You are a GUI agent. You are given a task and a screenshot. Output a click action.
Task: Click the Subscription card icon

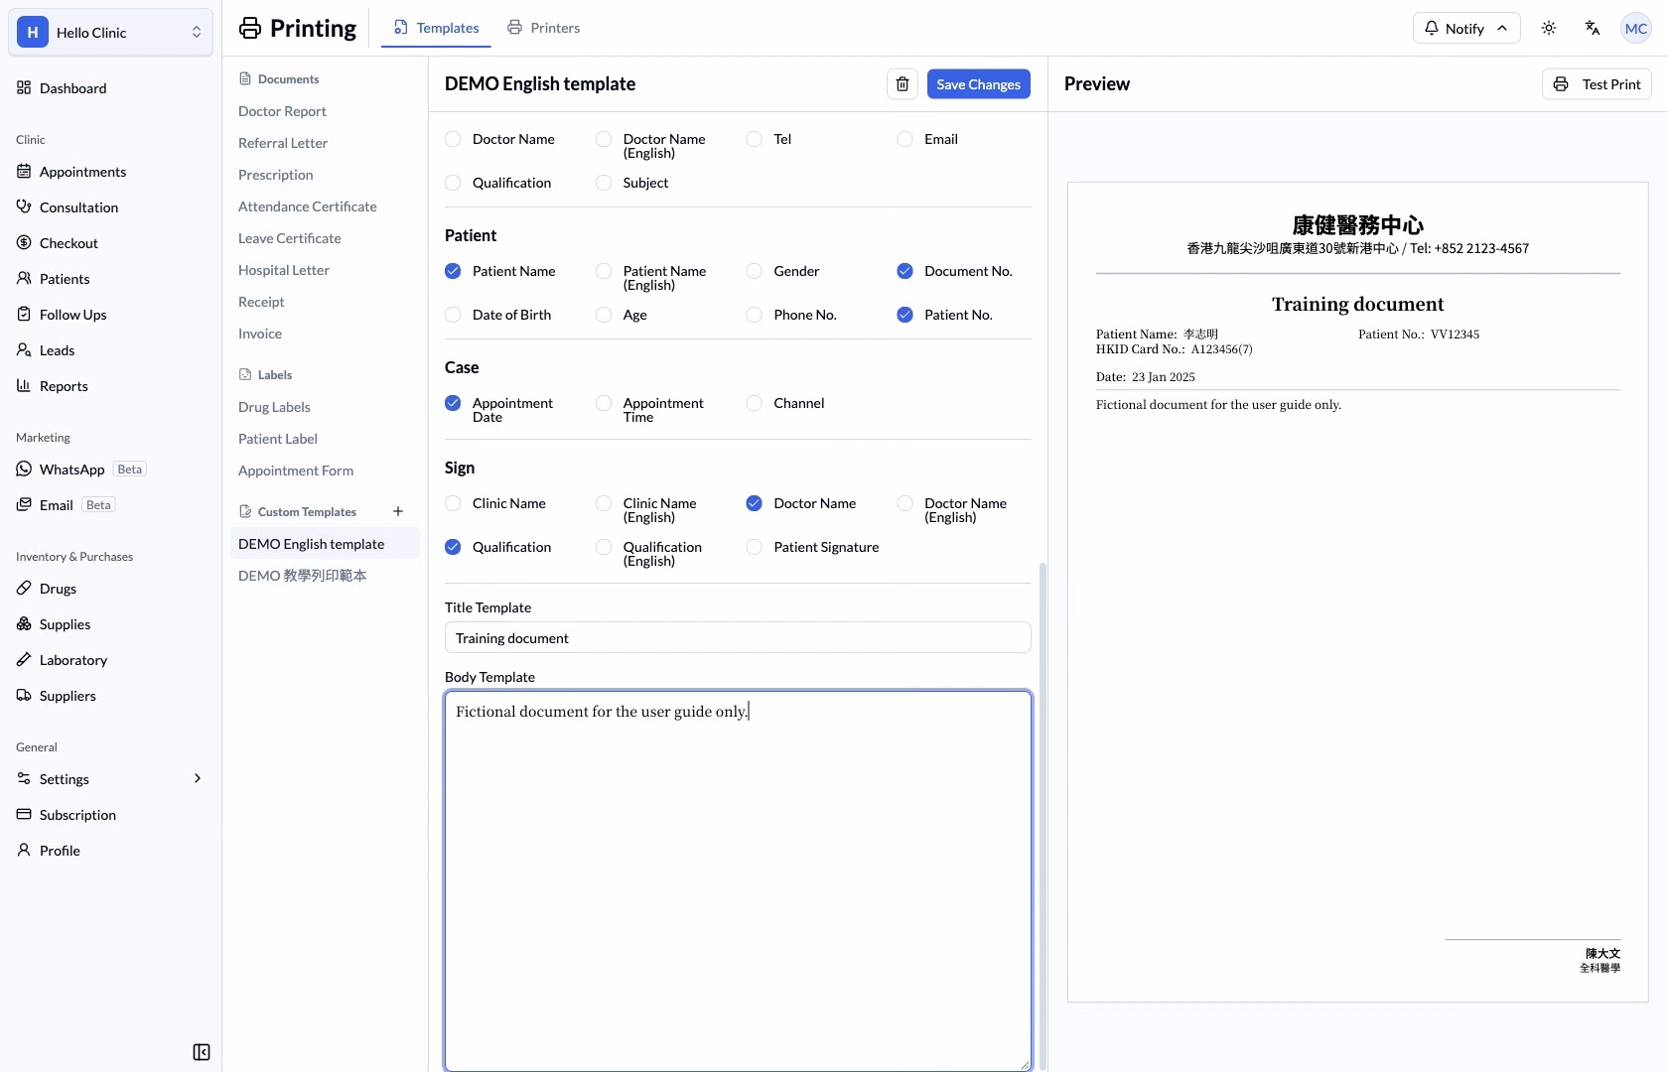click(x=24, y=814)
